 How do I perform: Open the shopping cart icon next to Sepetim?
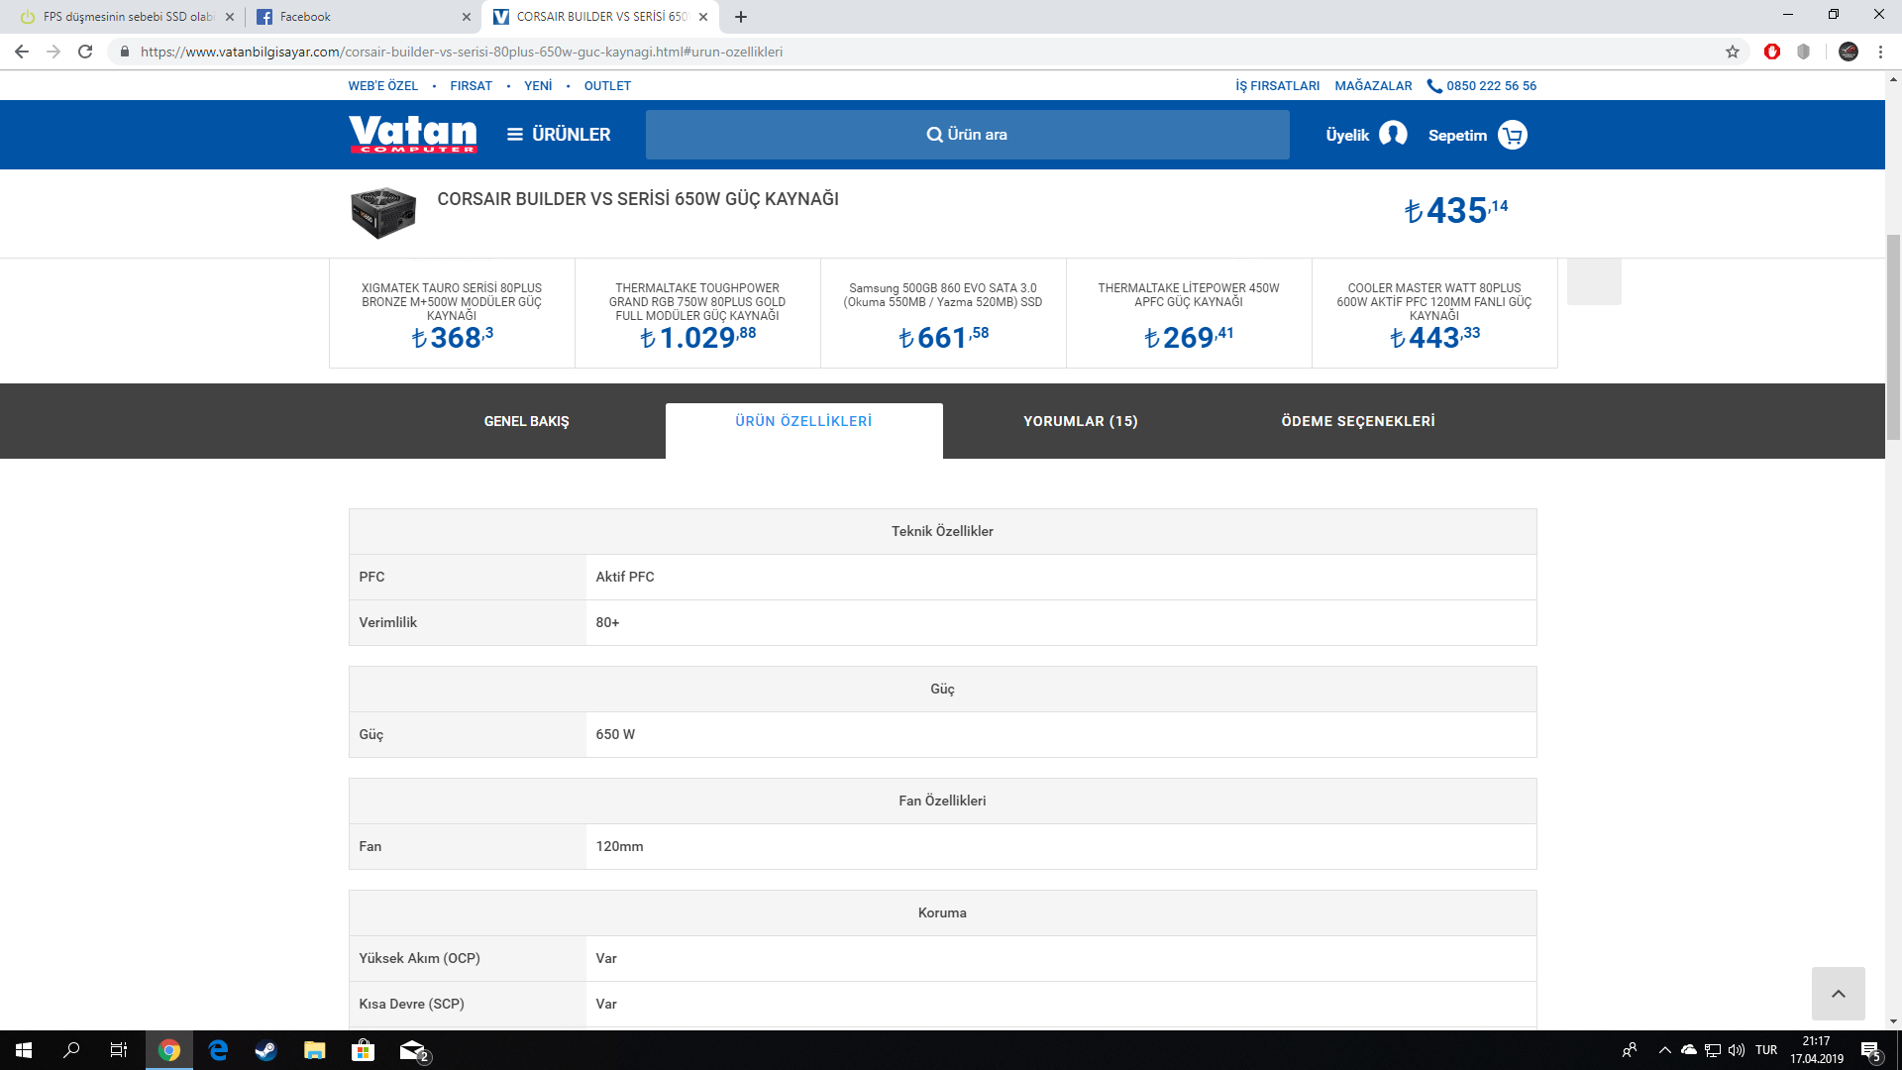pyautogui.click(x=1512, y=135)
